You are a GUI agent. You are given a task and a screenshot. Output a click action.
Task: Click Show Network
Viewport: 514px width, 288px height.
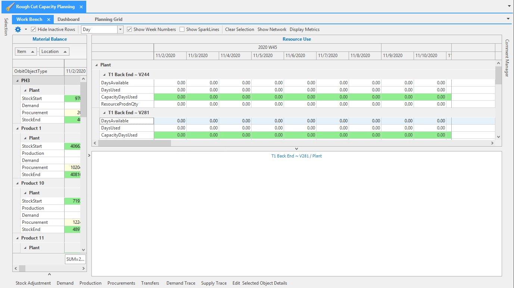(272, 29)
